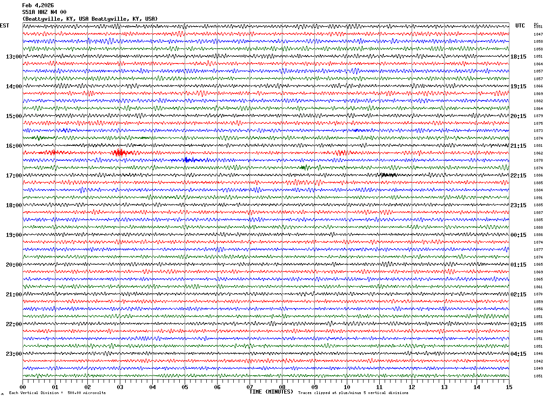
Task: Select minute axis tick label 02
Action: [x=87, y=387]
